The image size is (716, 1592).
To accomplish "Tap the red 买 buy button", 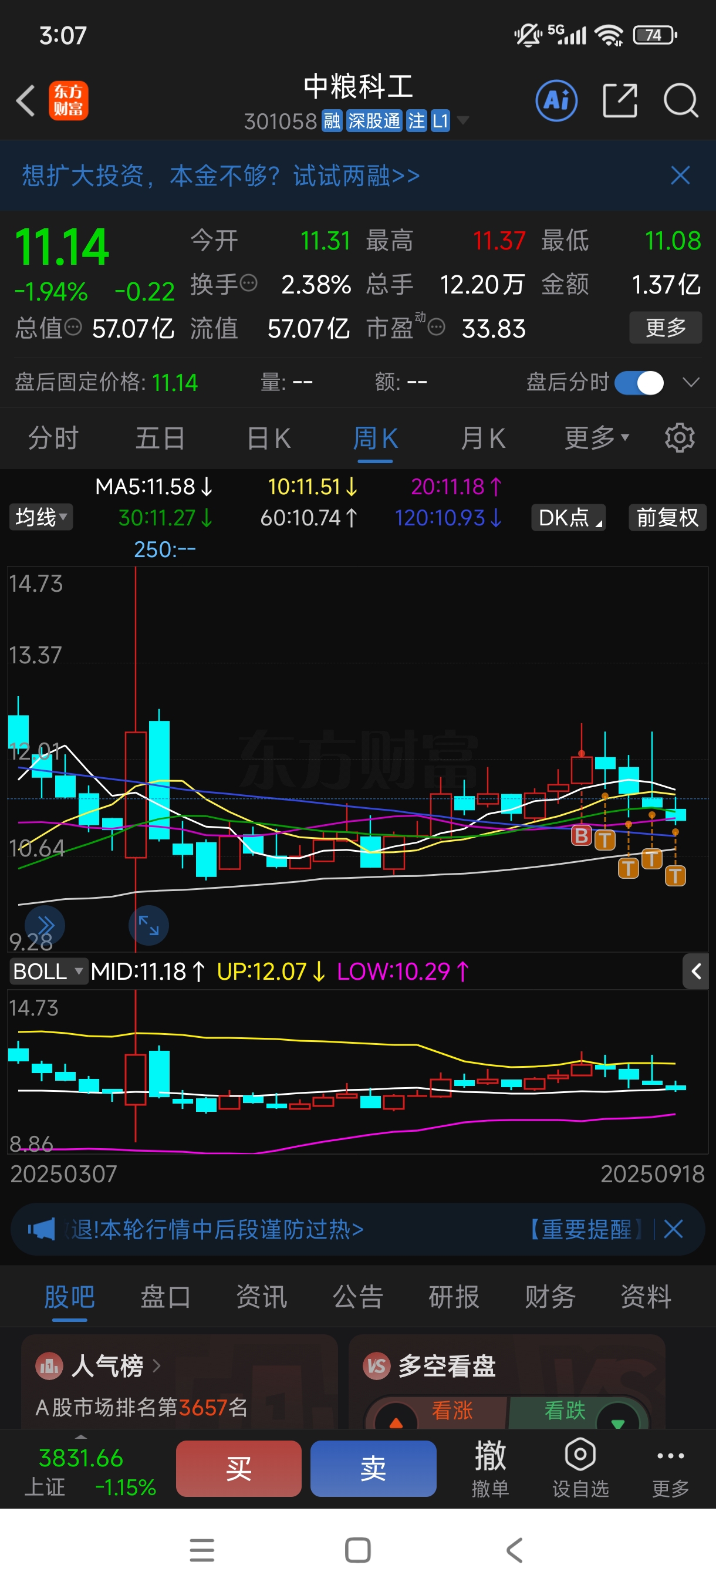I will tap(238, 1468).
